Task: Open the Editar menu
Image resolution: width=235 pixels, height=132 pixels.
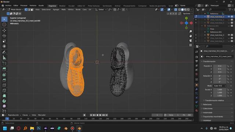Action: [x=16, y=5]
